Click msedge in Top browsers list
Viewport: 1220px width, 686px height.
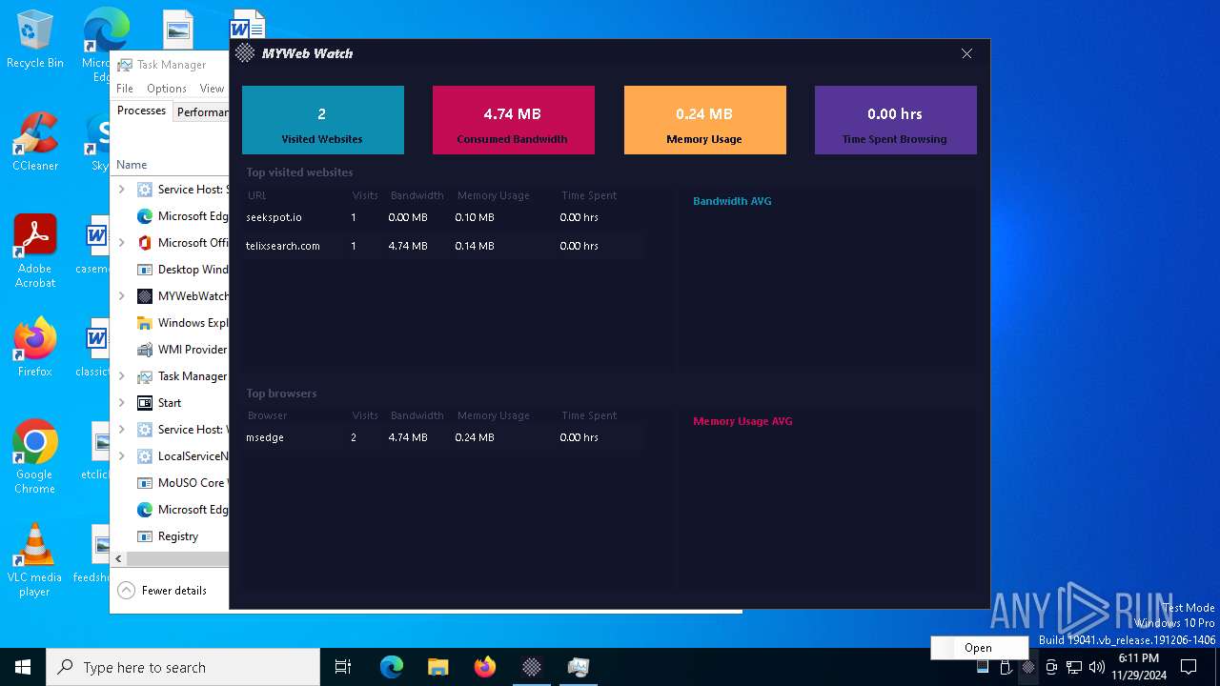coord(265,437)
